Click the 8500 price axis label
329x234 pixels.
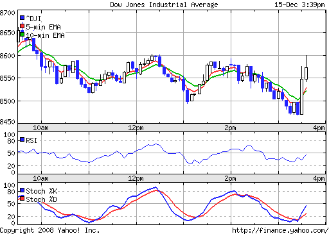(x=8, y=101)
